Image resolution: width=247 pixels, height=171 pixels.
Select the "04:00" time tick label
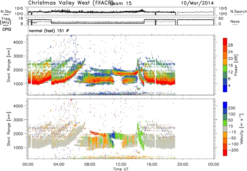click(x=59, y=165)
